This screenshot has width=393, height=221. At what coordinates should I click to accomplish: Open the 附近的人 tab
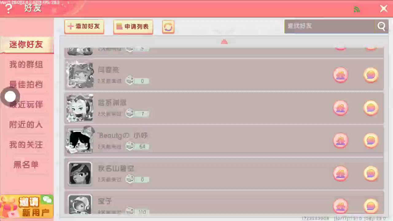coord(26,125)
